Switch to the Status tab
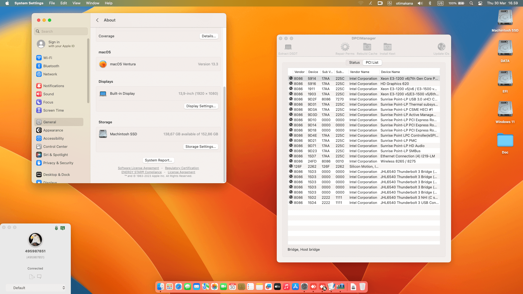523x294 pixels. pyautogui.click(x=354, y=63)
